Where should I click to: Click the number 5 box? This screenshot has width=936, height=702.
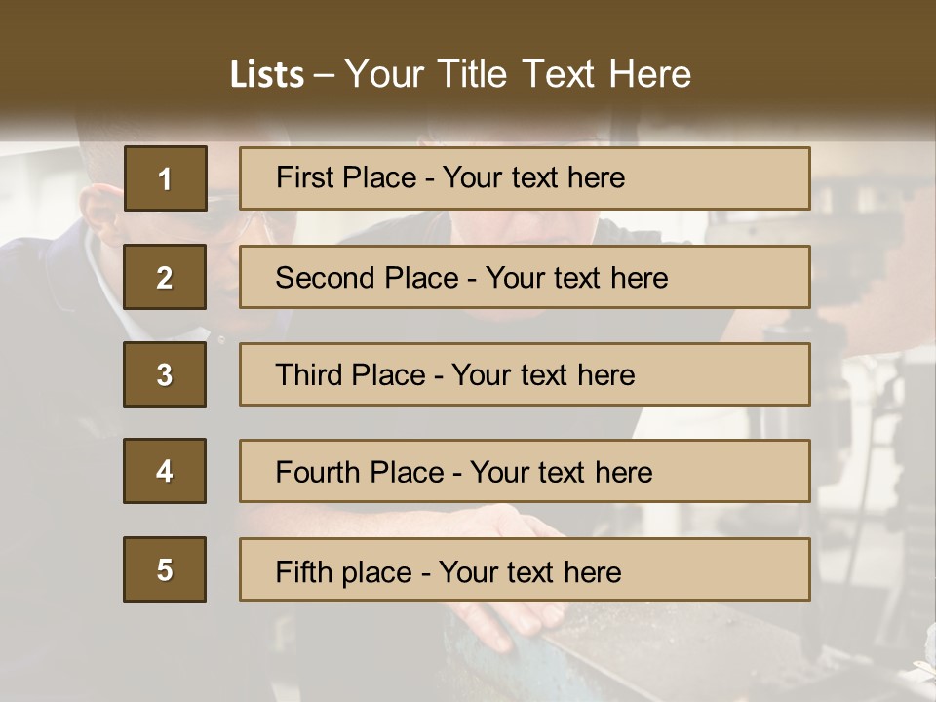point(165,569)
